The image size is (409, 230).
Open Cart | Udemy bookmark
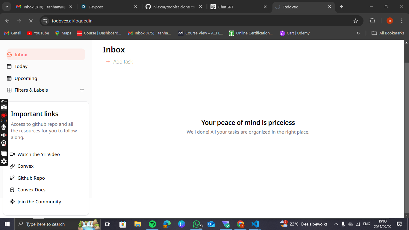(x=295, y=33)
